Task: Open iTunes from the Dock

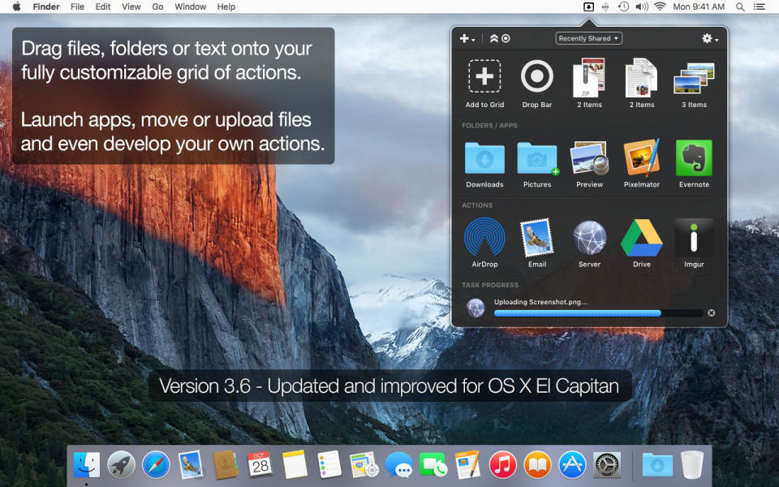Action: 502,464
